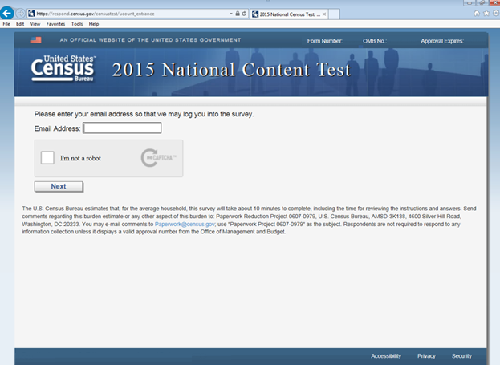Click the browser back arrow button
Screen dimensions: 500x365
point(7,14)
